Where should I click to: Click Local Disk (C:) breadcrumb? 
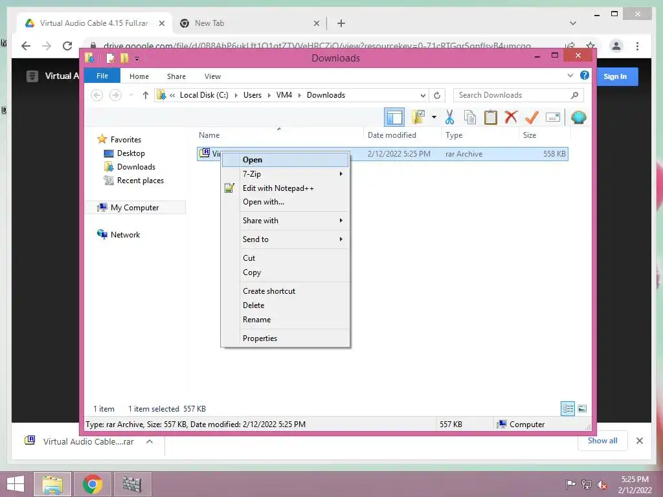204,95
